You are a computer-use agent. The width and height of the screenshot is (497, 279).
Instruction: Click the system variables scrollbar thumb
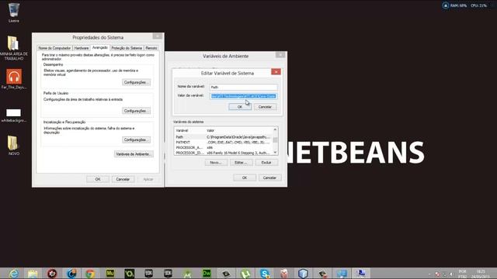coord(275,139)
